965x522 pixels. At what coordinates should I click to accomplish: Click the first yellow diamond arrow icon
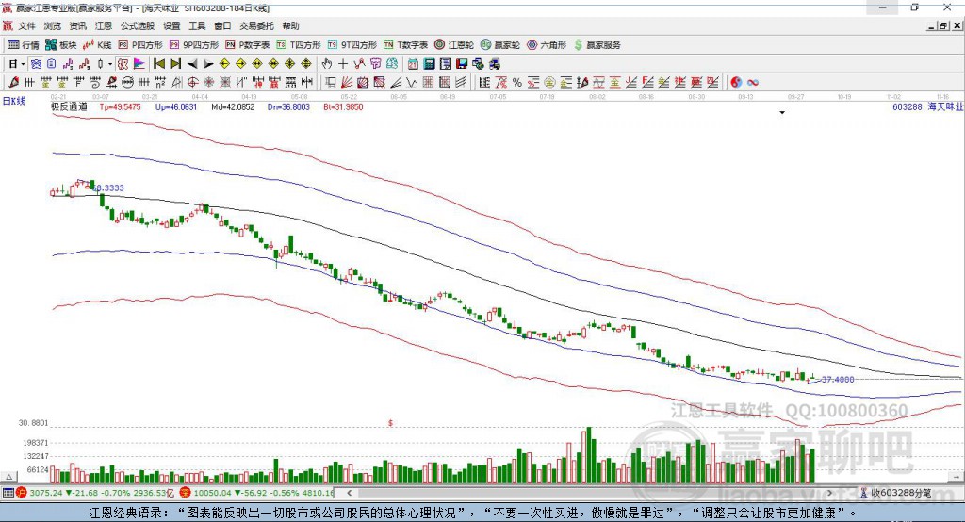point(224,64)
